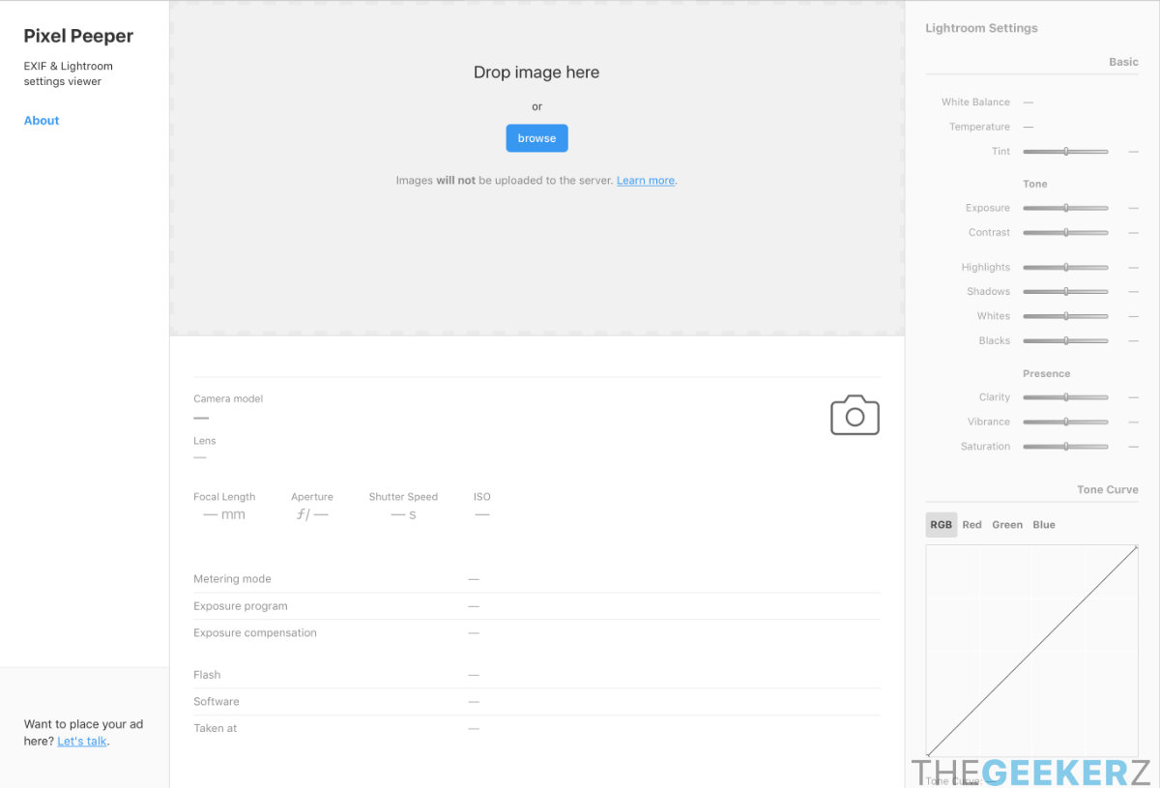1160x788 pixels.
Task: Click the 'Exposure compensation' row label
Action: pyautogui.click(x=255, y=633)
